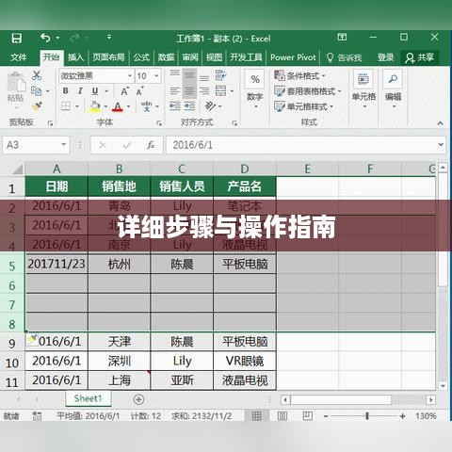Screen dimensions: 452x452
Task: Switch to the 数据 ribbon tab
Action: 166,57
